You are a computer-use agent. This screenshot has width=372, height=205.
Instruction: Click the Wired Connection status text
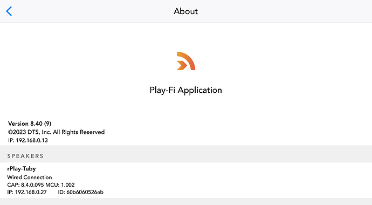pos(30,177)
